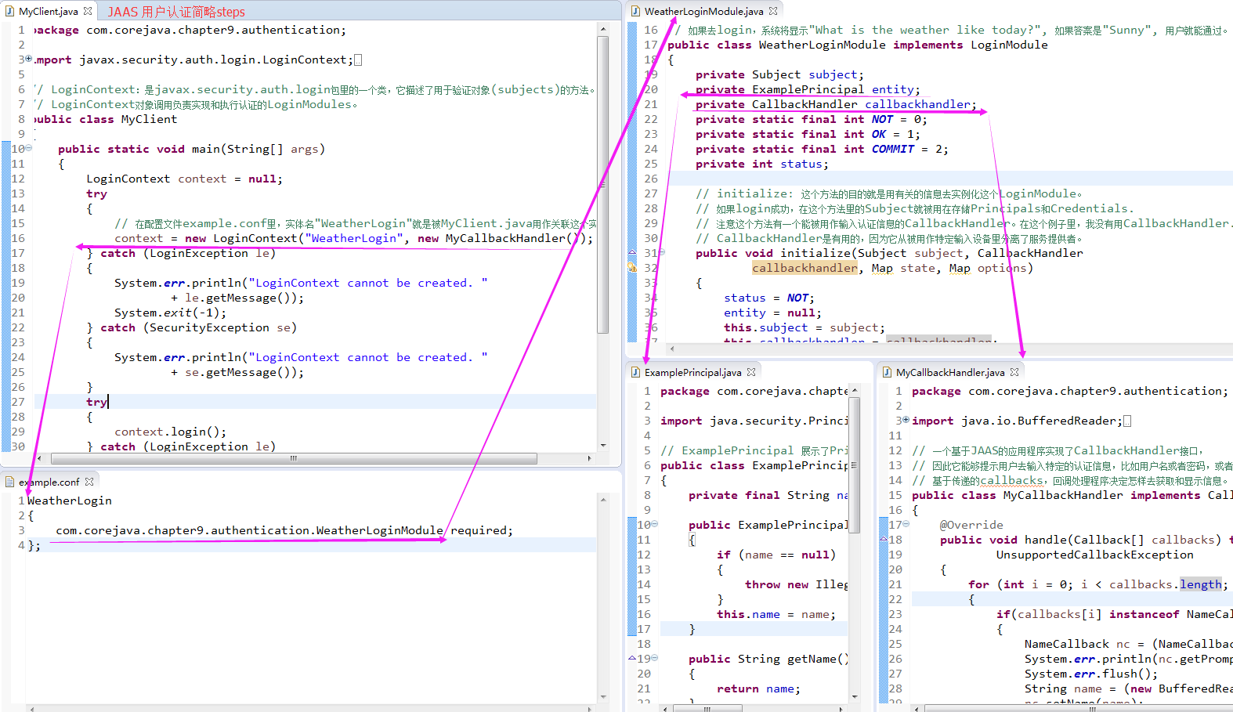Collapse ExamplePrincipal constructor at line 10
This screenshot has height=712, width=1233.
pyautogui.click(x=655, y=525)
